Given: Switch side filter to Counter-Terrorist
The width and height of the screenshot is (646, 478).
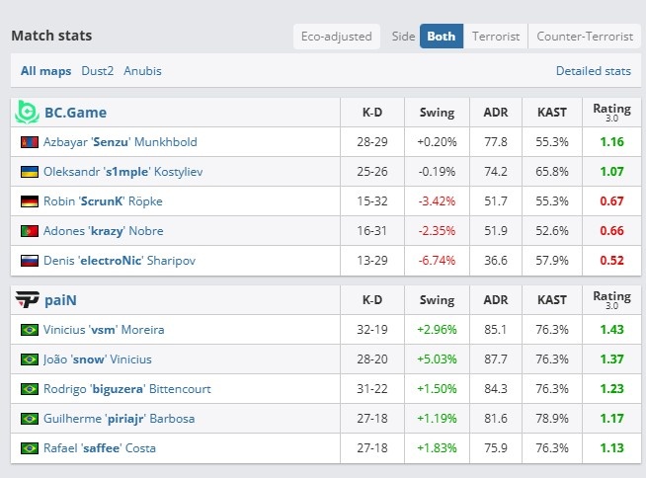Looking at the screenshot, I should (585, 37).
